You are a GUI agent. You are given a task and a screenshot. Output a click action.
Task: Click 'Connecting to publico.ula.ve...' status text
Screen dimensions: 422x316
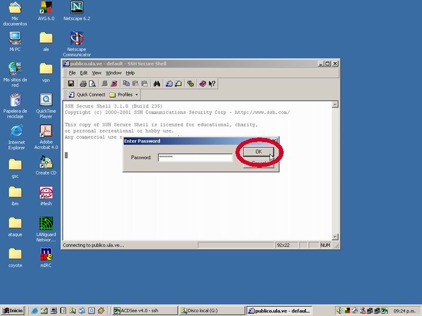[x=94, y=245]
